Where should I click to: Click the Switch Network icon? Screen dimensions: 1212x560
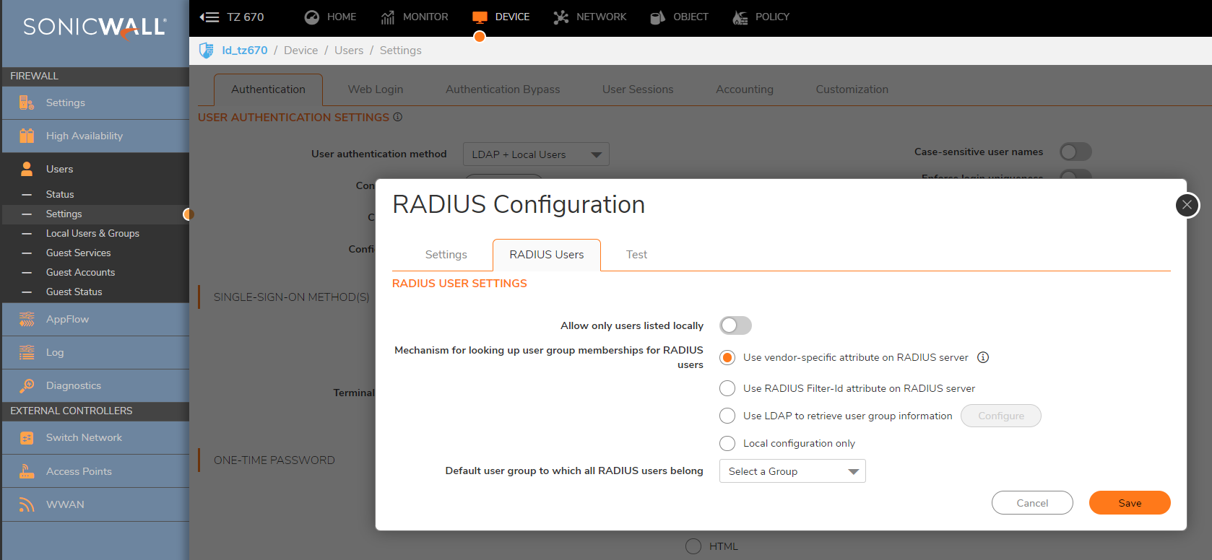[x=27, y=438]
